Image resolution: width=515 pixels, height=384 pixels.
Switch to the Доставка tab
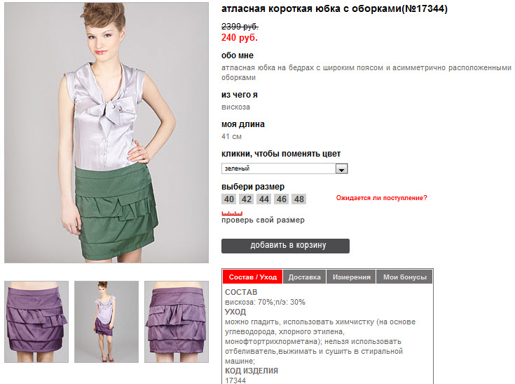(305, 277)
